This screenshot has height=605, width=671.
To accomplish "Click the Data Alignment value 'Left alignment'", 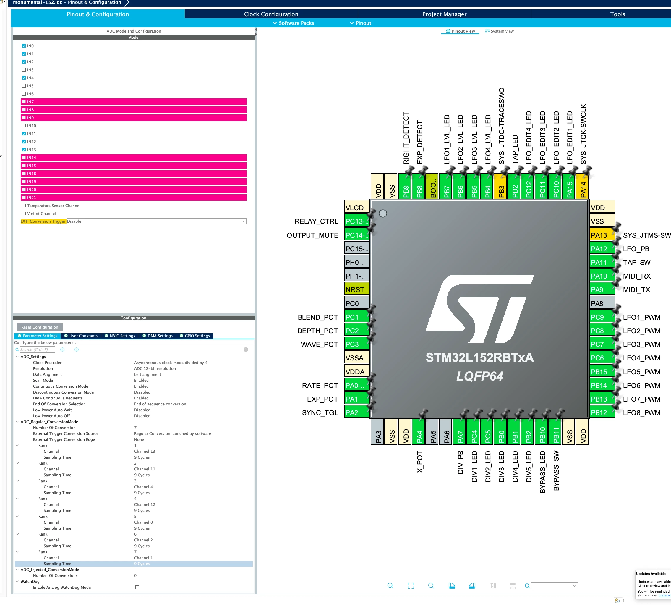I will pos(148,375).
